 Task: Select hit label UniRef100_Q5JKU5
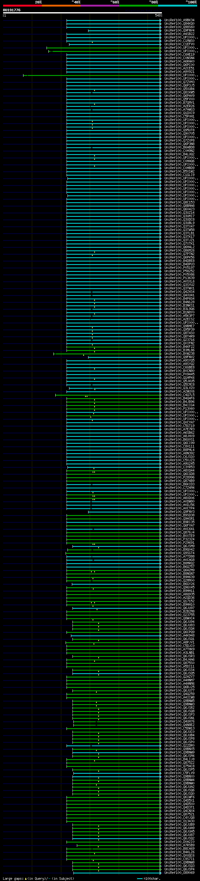tap(179, 381)
